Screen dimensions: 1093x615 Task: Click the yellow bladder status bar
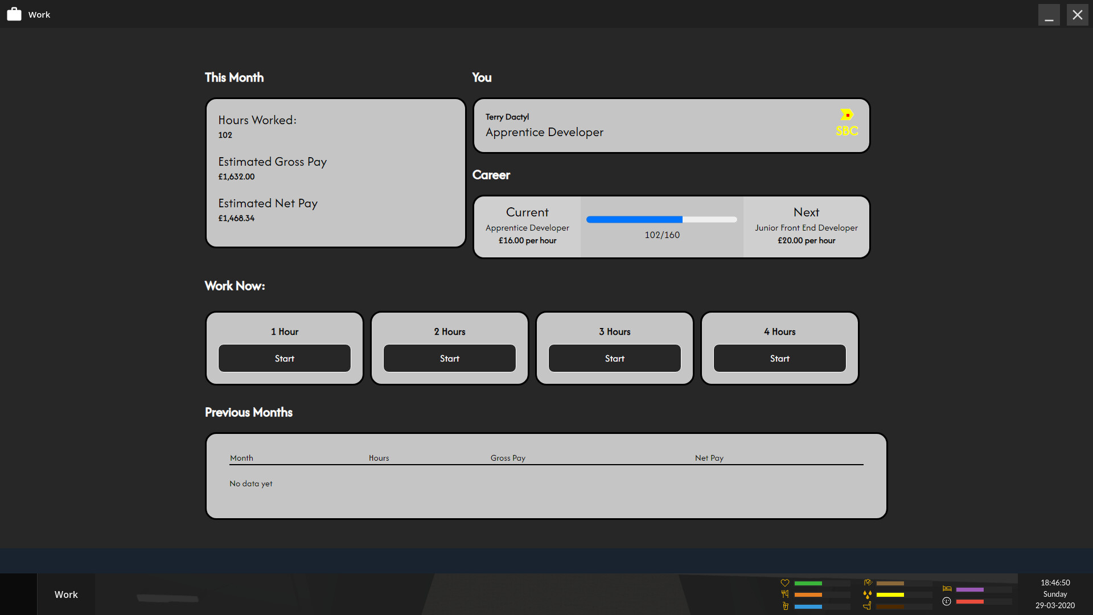[x=890, y=594]
